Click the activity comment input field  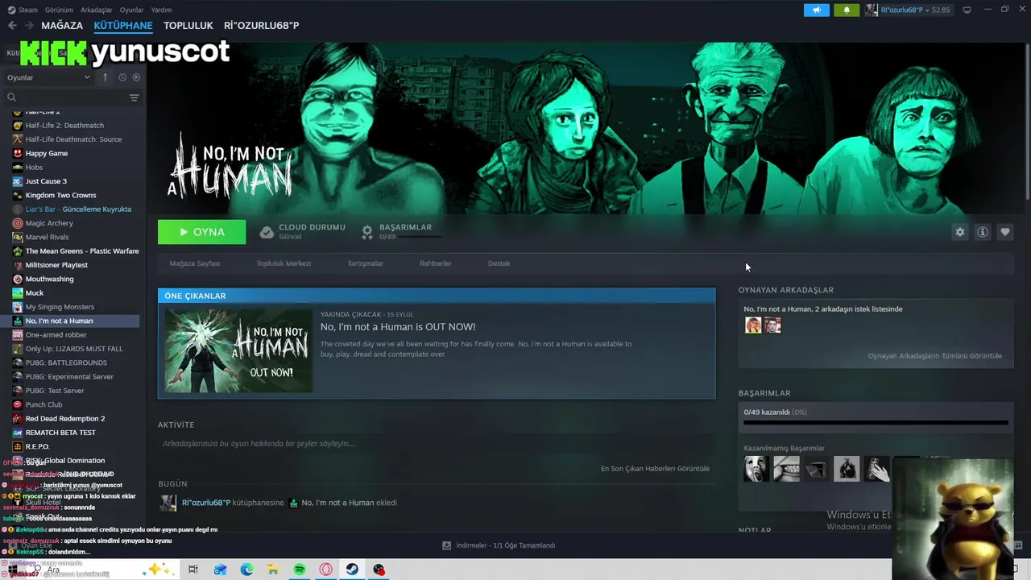436,444
